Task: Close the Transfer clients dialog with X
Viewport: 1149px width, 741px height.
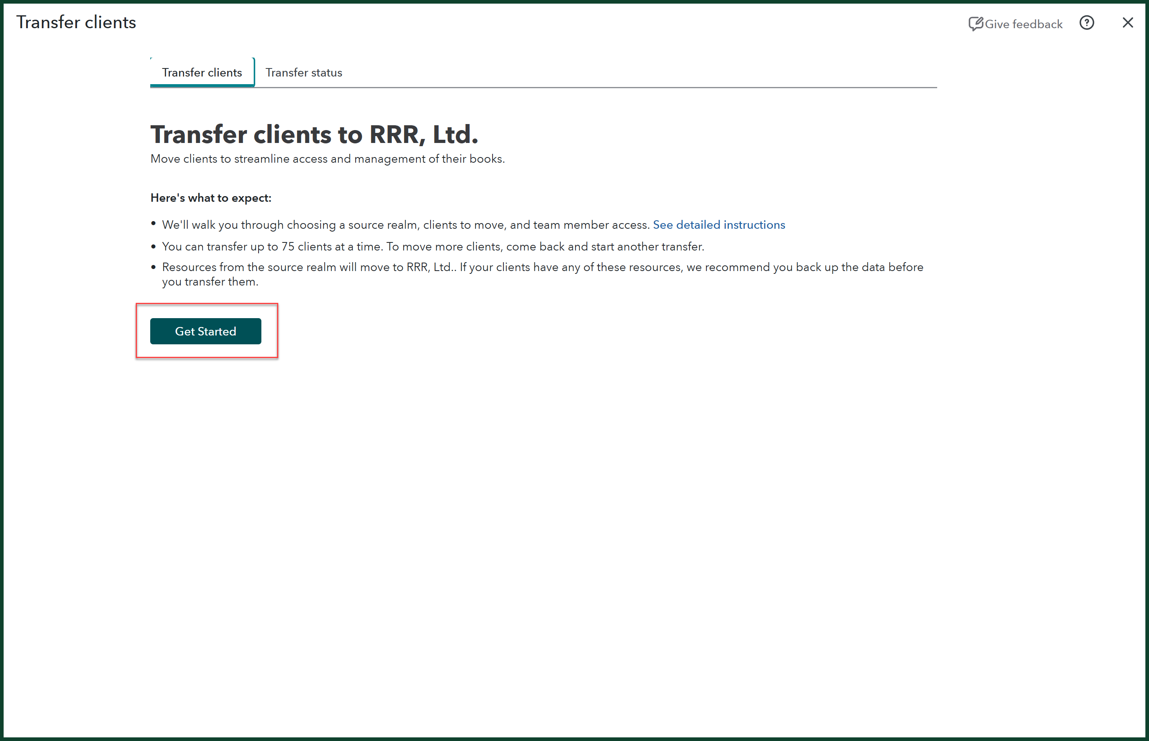Action: click(1127, 23)
